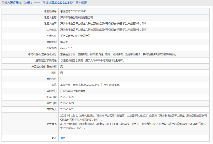Screen dimensions: 213x144
Task: Select registration number 粤械注准20222221840 value
Action: coord(73,11)
